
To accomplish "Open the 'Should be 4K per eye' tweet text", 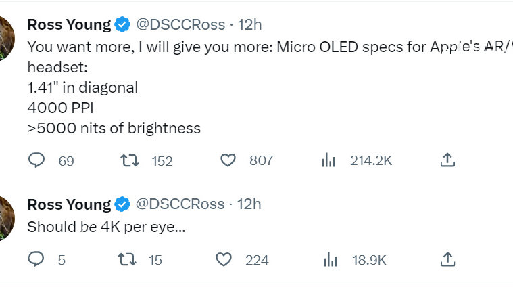I will click(x=105, y=227).
